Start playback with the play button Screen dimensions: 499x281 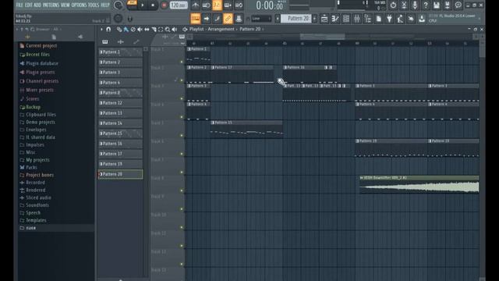143,5
